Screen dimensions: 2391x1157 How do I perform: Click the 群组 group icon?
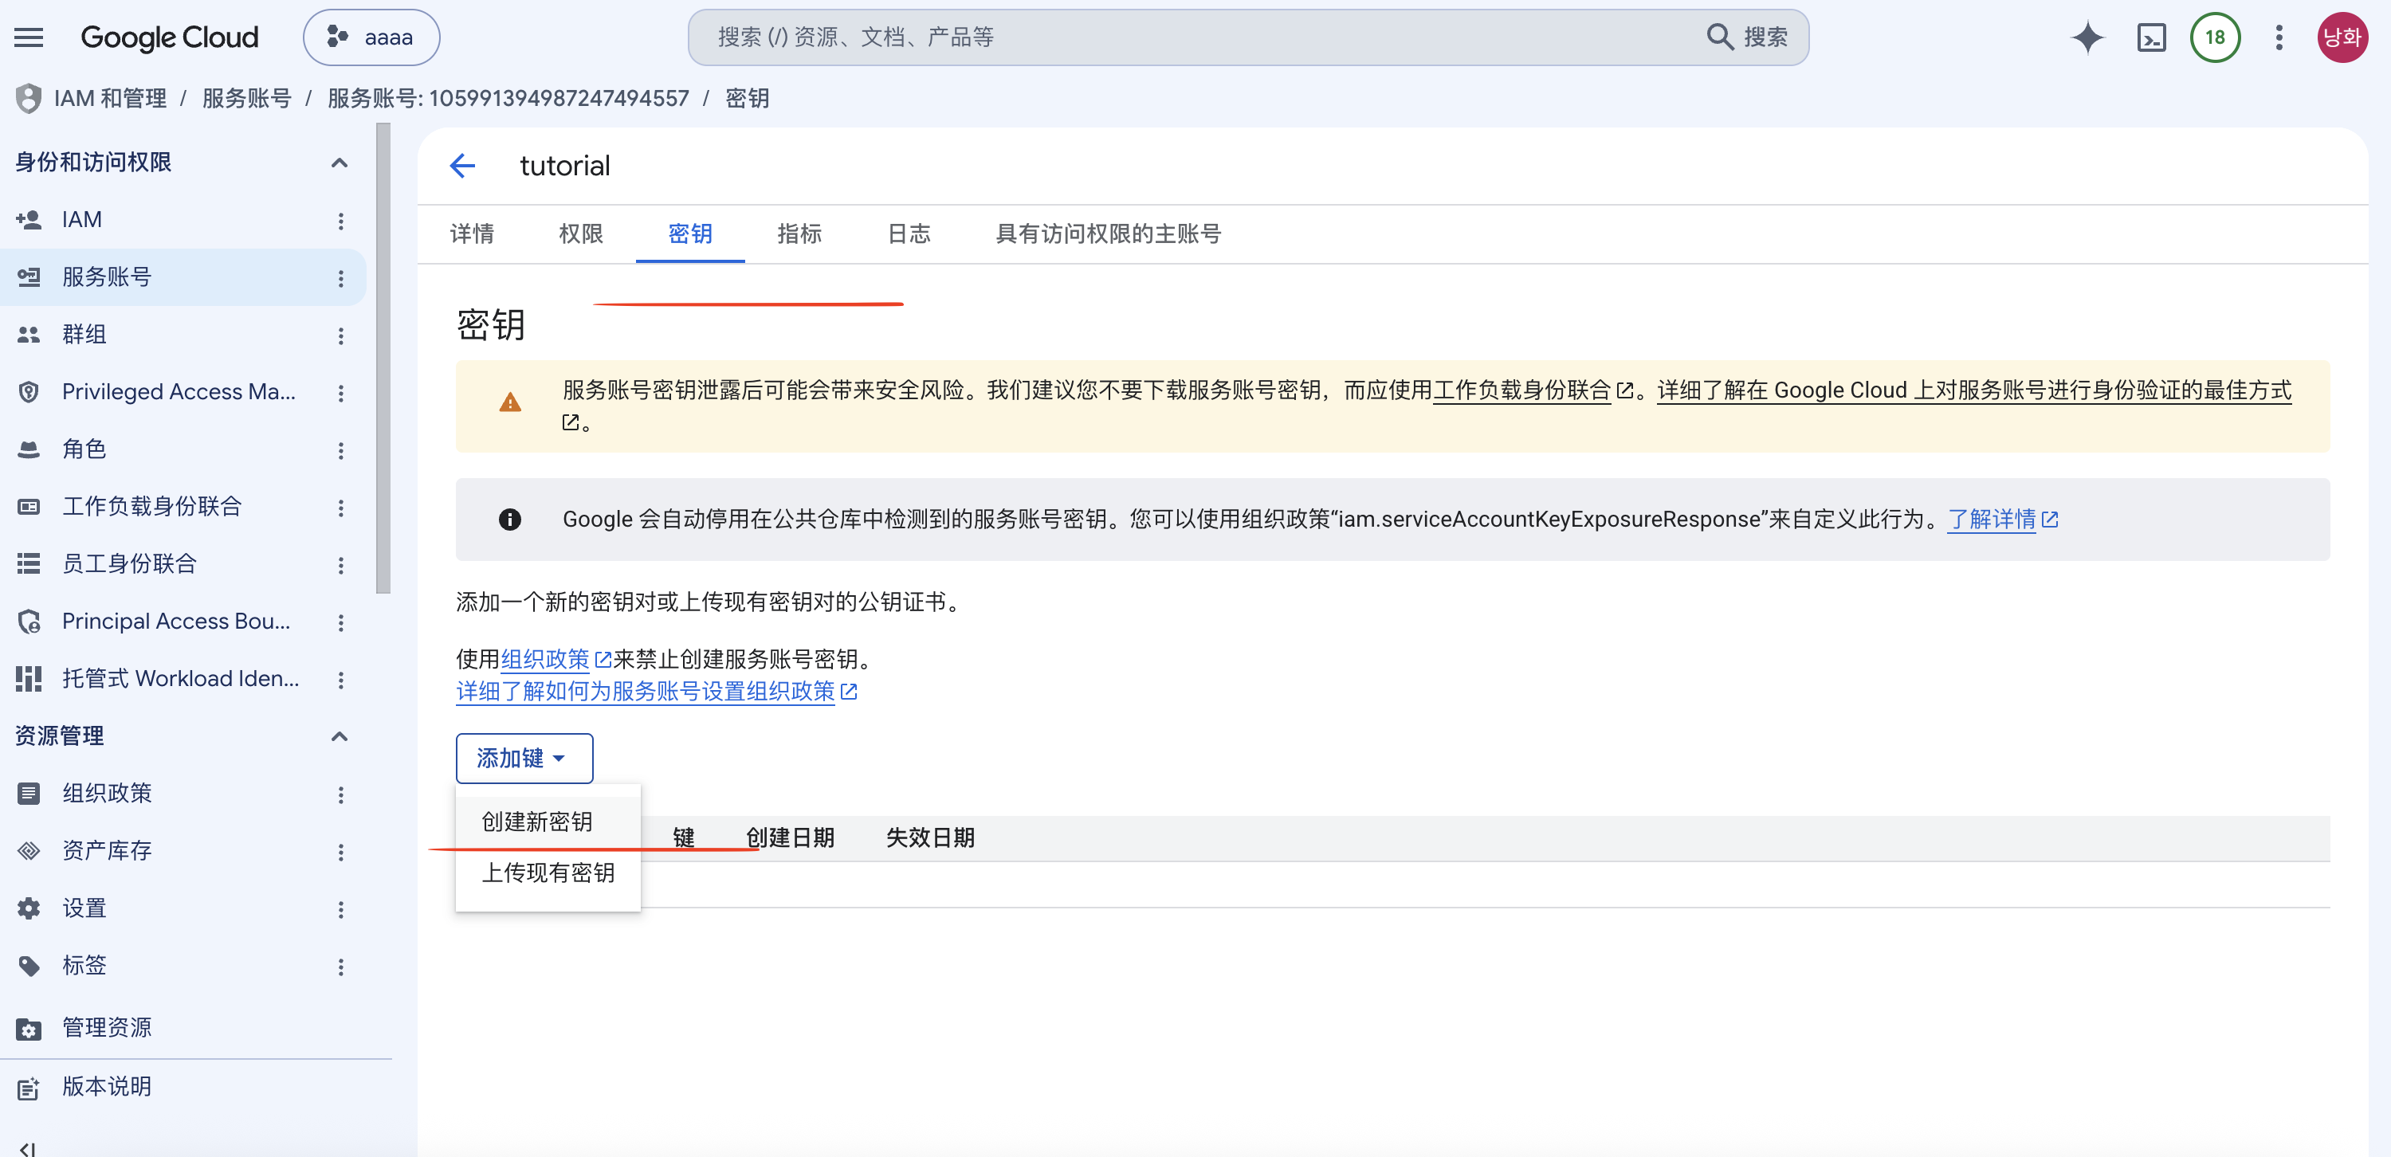[x=29, y=334]
